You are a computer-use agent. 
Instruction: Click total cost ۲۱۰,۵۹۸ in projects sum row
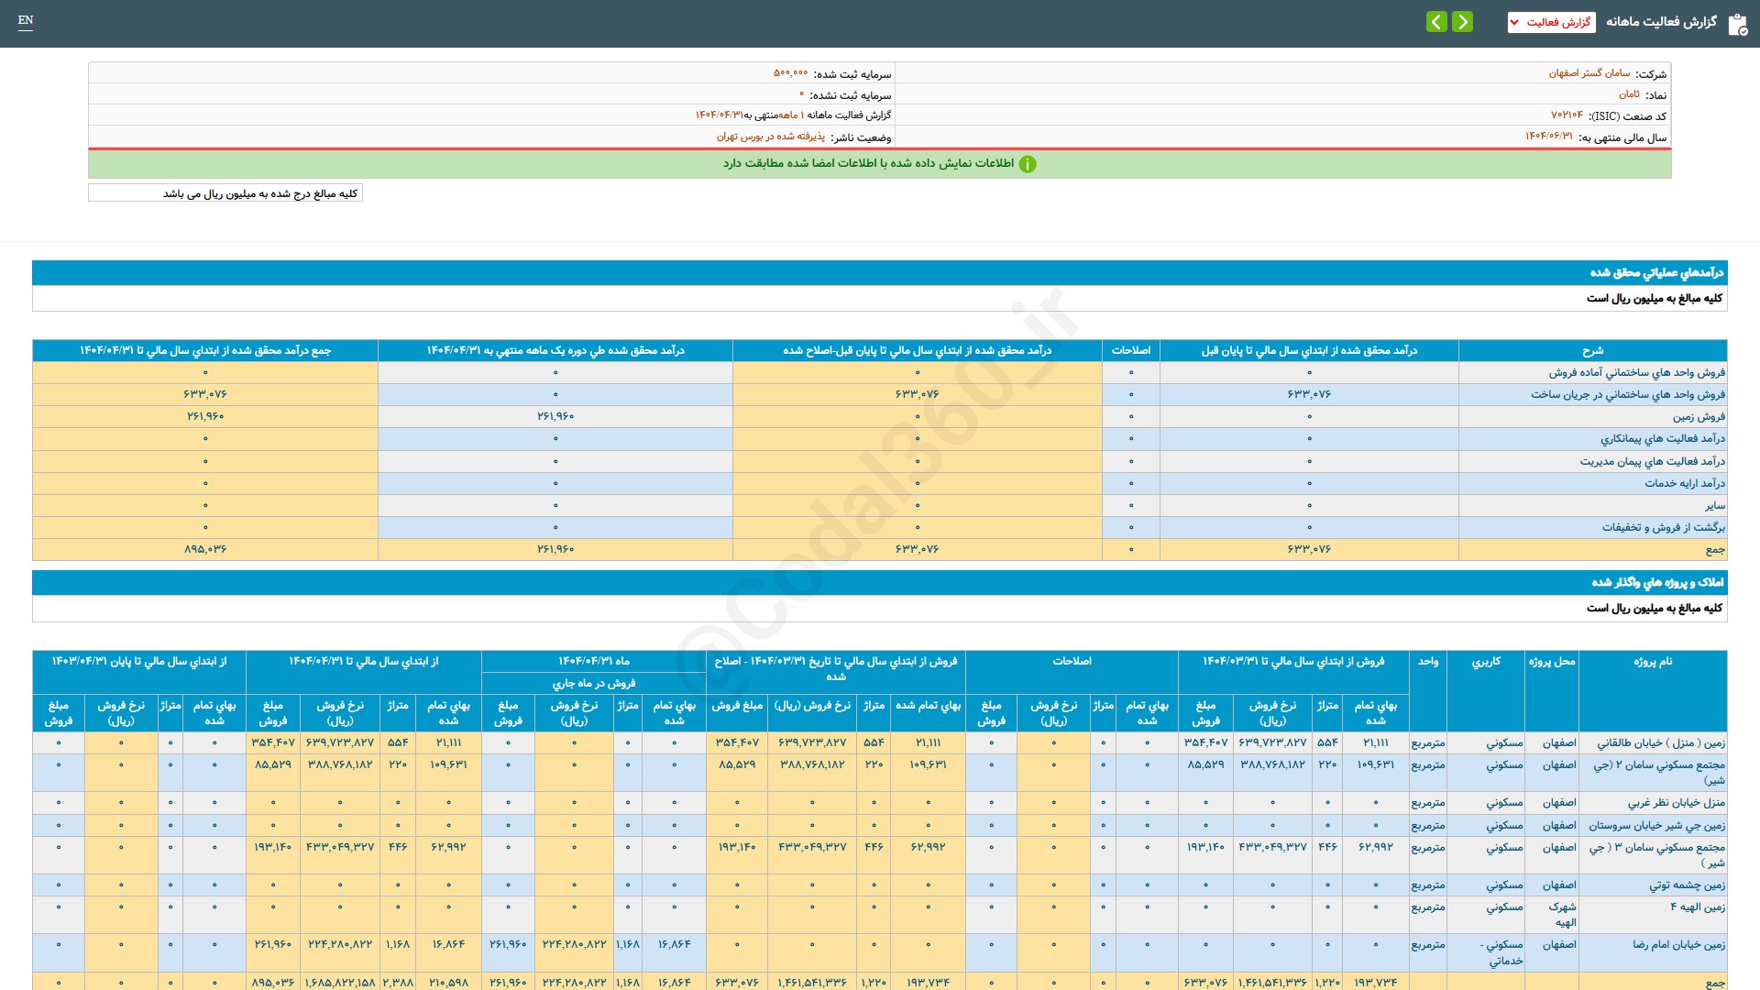448,983
